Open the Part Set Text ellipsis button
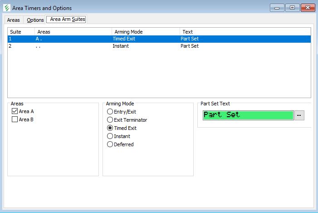Viewport: 318px width, 213px height. point(299,115)
